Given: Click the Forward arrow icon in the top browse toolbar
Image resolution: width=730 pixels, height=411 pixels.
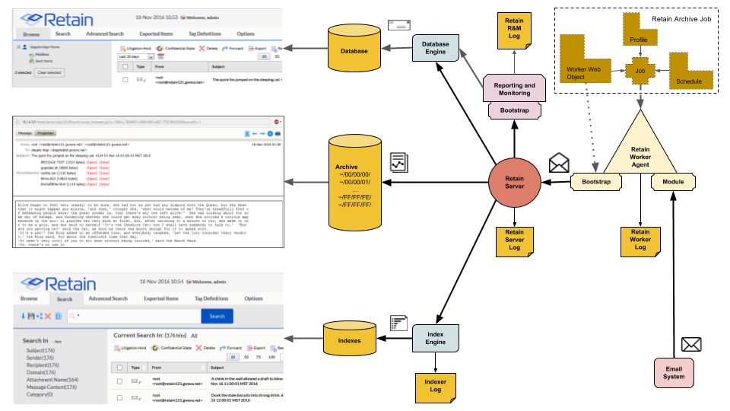Looking at the screenshot, I should (225, 49).
